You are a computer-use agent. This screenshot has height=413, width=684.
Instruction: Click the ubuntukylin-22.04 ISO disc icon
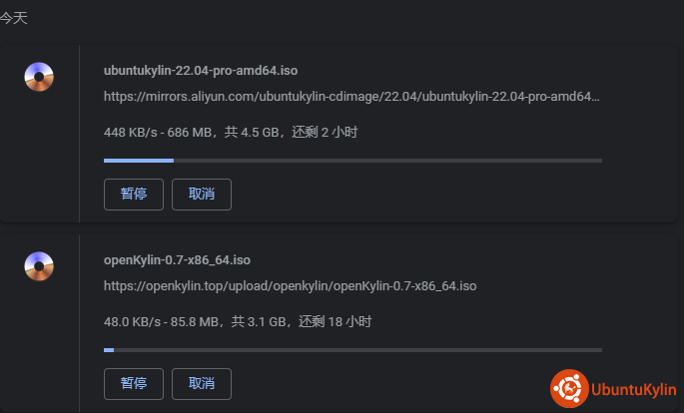(39, 77)
